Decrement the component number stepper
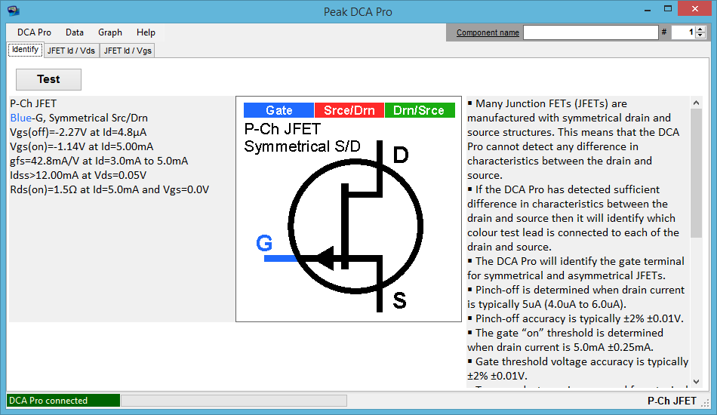 (x=700, y=35)
